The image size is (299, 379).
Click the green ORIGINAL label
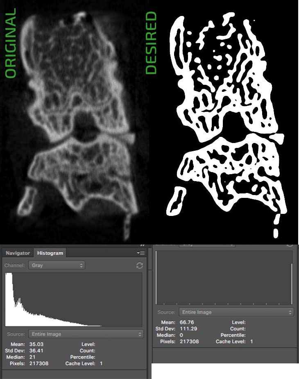click(x=10, y=43)
